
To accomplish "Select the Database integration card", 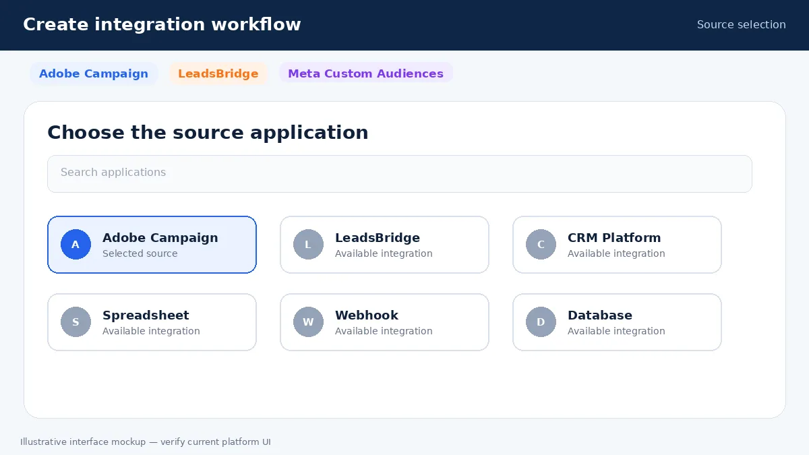I will [617, 322].
